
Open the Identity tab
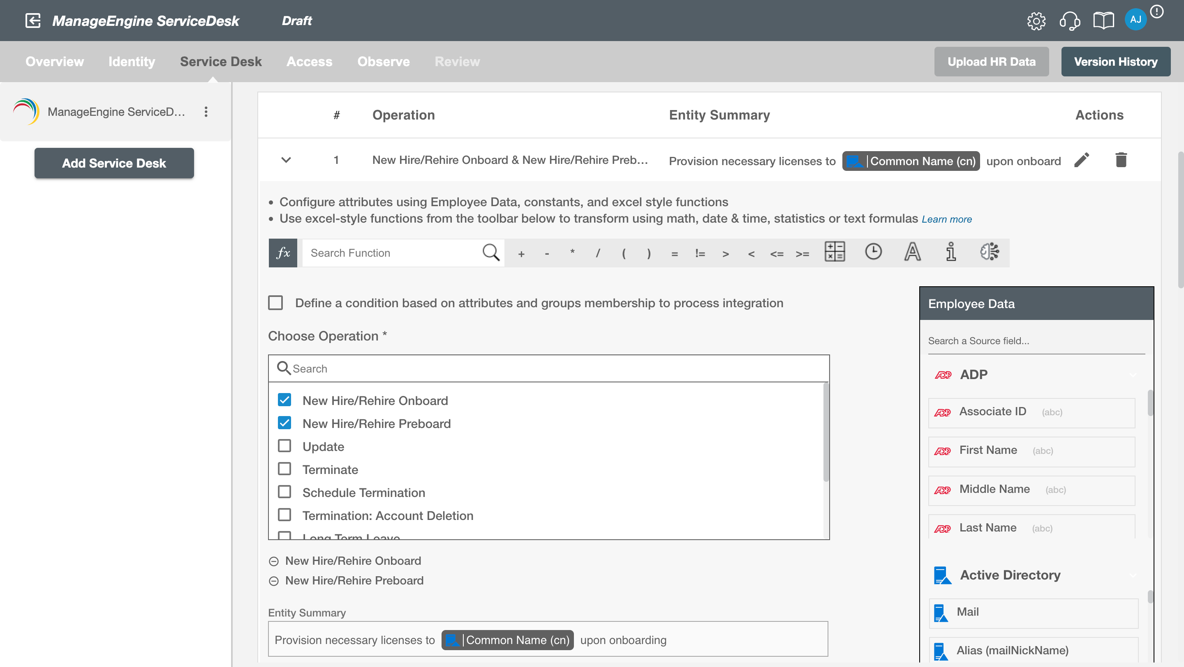pos(132,62)
